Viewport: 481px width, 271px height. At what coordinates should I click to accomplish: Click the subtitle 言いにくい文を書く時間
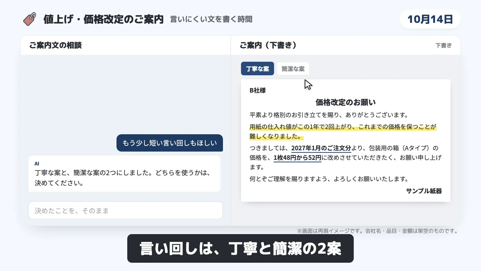[211, 19]
